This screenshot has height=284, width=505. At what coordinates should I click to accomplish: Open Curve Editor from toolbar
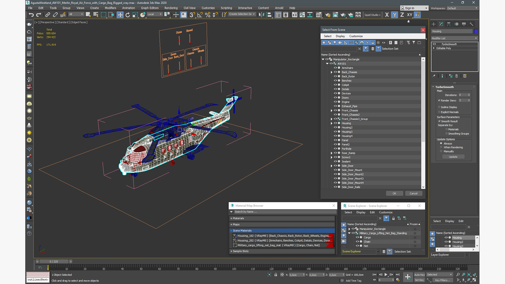(x=302, y=15)
